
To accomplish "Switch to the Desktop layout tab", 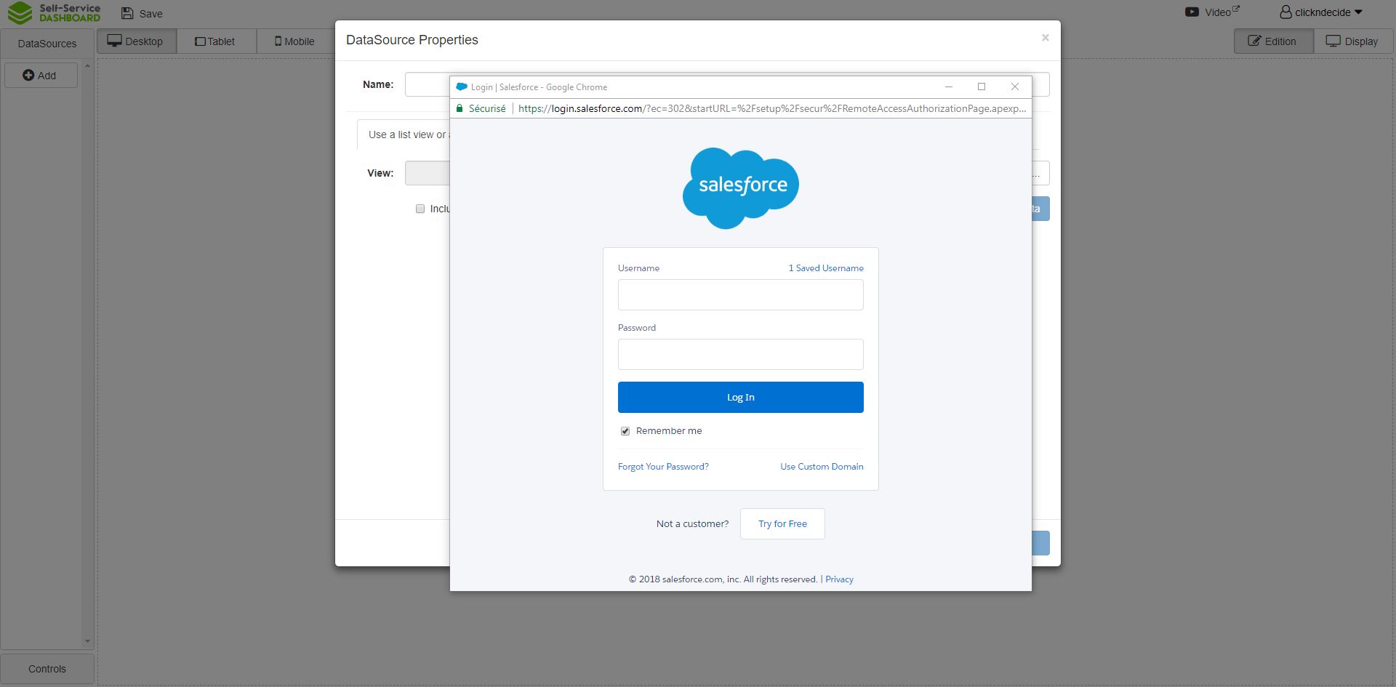I will (x=137, y=41).
